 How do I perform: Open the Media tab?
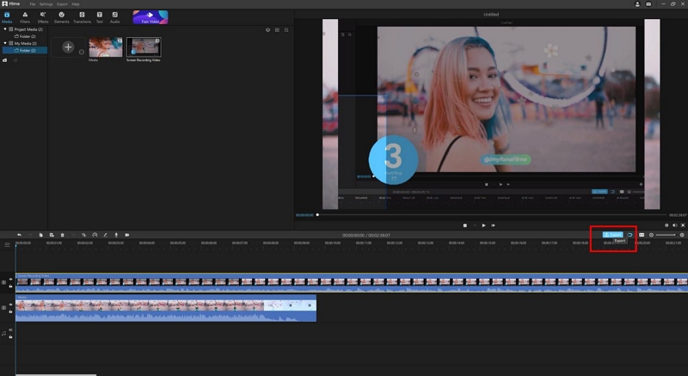[7, 17]
